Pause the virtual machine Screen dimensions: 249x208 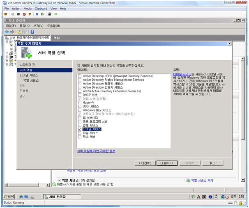coord(37,14)
